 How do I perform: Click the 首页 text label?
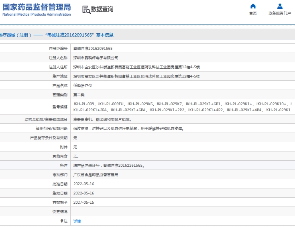(x=253, y=13)
